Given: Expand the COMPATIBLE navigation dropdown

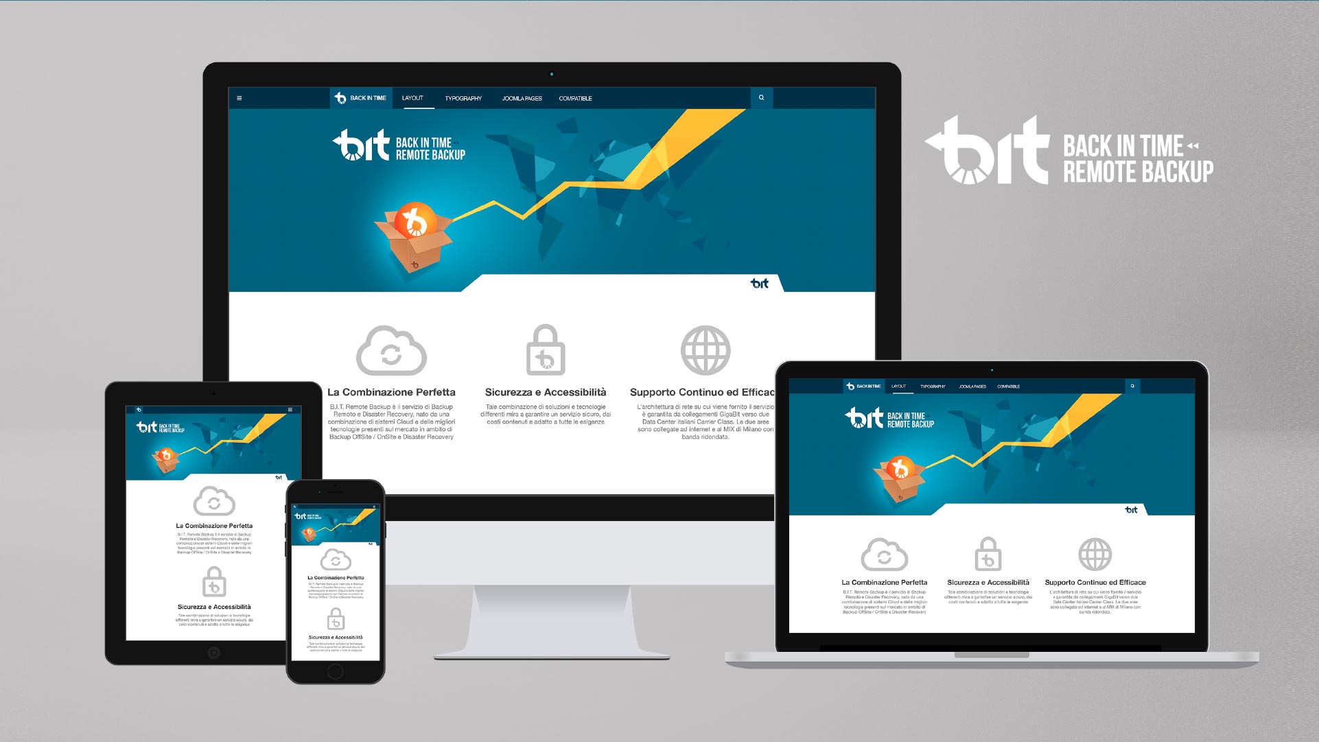Looking at the screenshot, I should (575, 98).
